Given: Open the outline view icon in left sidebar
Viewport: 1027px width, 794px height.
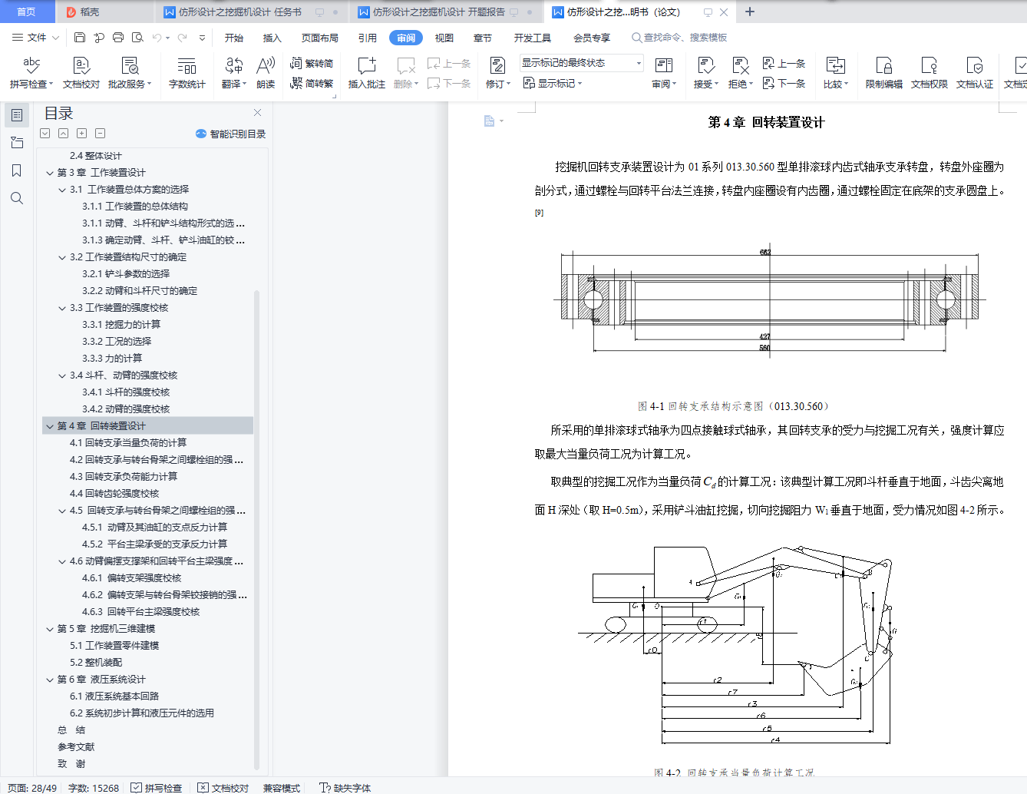Looking at the screenshot, I should [16, 115].
